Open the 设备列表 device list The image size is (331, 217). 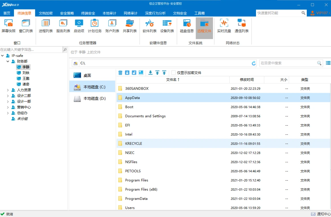167,26
